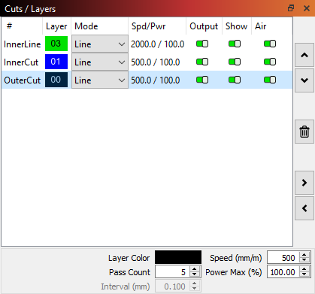
Task: Click the Layer column header
Action: (56, 26)
